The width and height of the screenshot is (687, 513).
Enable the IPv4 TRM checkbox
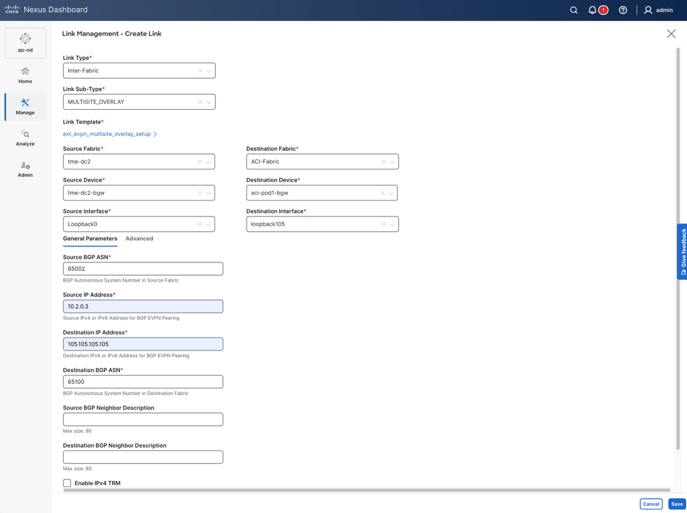(x=67, y=483)
